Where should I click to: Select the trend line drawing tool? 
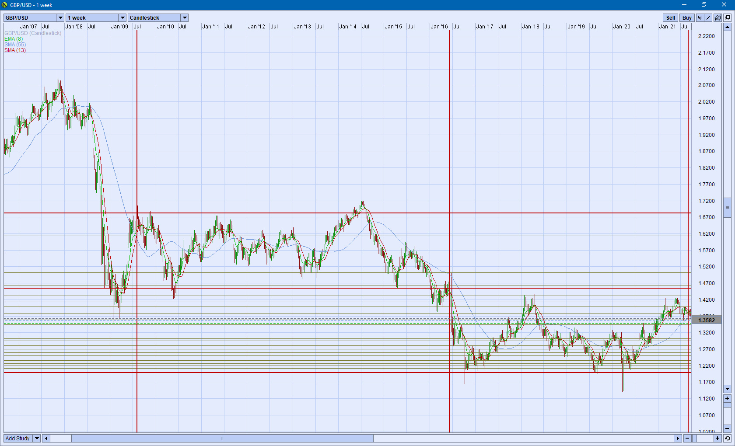click(709, 18)
